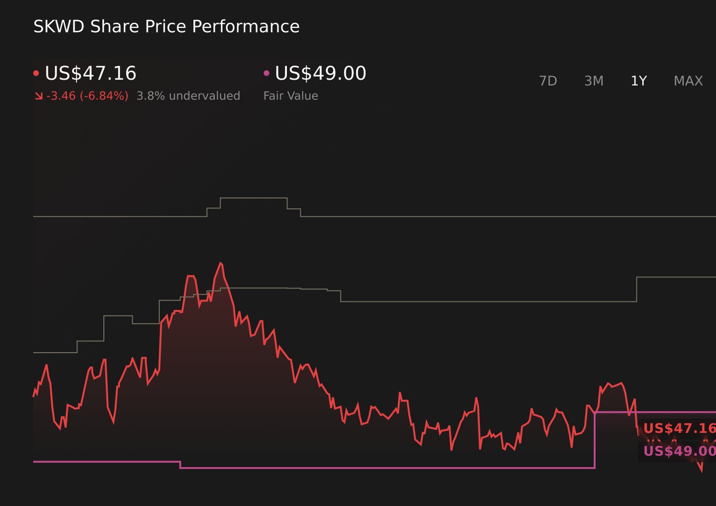Image resolution: width=716 pixels, height=506 pixels.
Task: Click the red down-arrow price change icon
Action: [39, 96]
